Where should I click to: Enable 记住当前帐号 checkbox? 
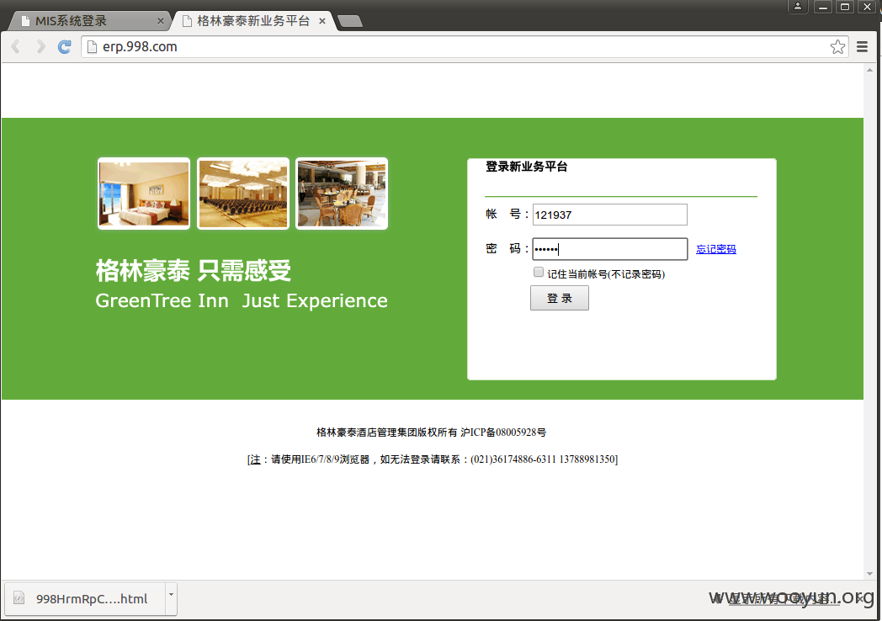click(539, 273)
